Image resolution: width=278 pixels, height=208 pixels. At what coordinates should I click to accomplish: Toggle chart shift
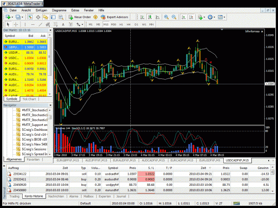pyautogui.click(x=191, y=17)
